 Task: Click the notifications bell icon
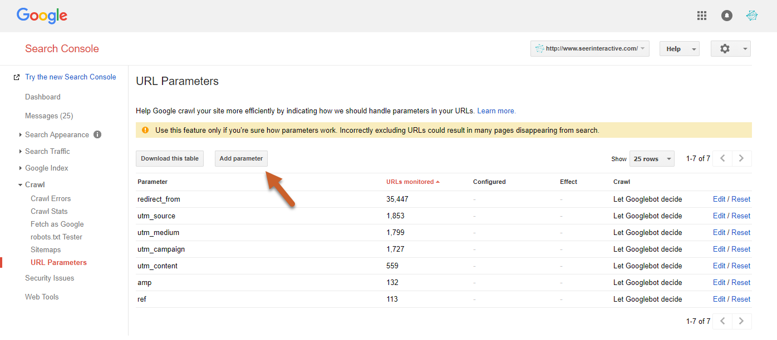(x=727, y=16)
